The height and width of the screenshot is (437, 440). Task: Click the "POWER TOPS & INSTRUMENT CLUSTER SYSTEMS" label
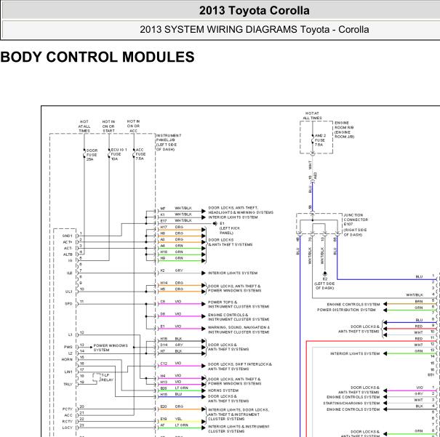click(239, 305)
